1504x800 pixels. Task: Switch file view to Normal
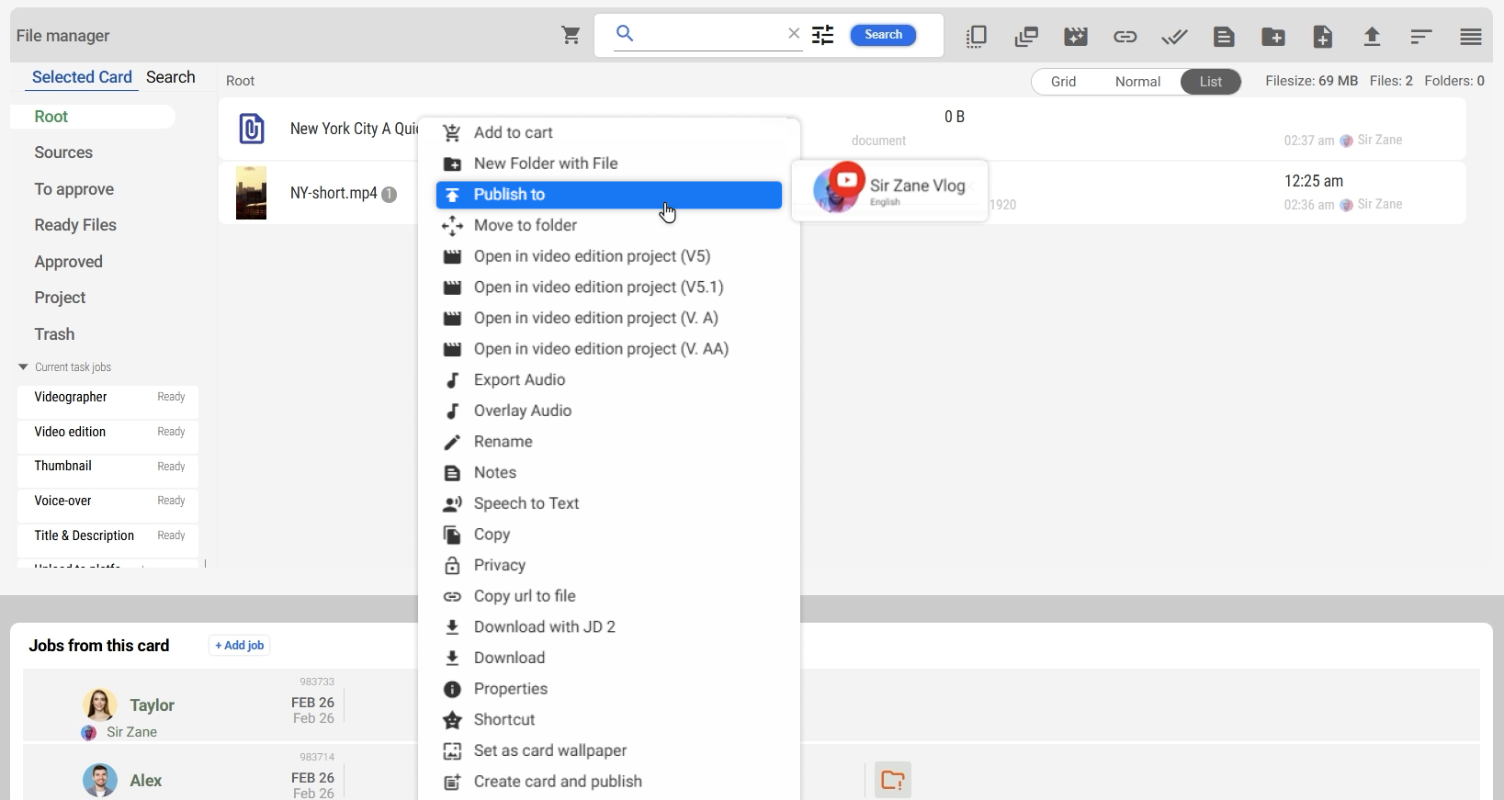[1137, 82]
